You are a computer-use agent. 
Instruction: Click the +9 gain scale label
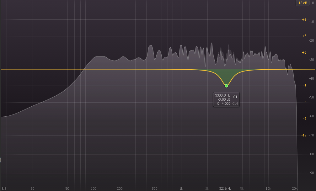pyautogui.click(x=304, y=19)
